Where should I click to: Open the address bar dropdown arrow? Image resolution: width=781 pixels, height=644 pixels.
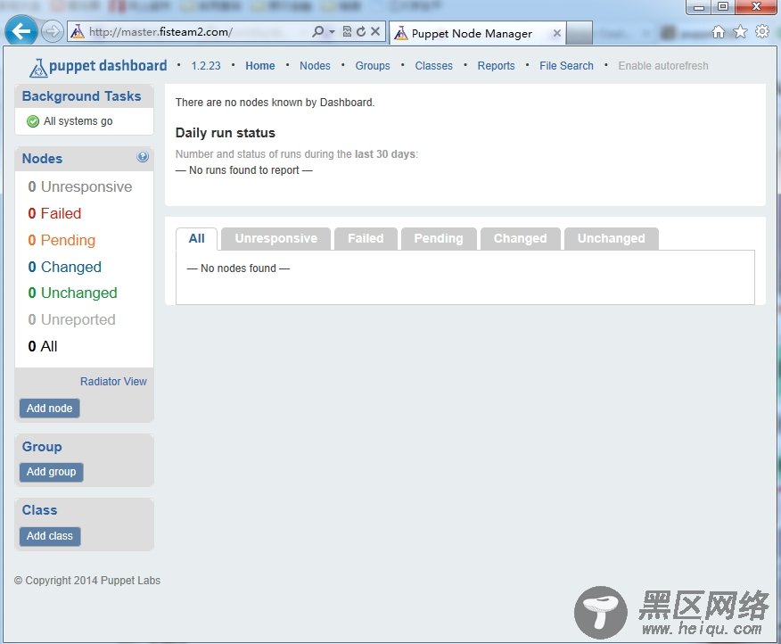click(x=332, y=32)
